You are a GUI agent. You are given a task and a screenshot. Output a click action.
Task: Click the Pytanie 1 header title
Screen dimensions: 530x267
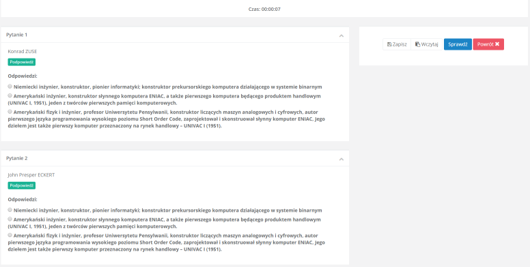(x=16, y=35)
